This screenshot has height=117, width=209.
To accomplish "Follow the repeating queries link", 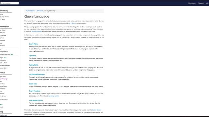I will 54,96.
